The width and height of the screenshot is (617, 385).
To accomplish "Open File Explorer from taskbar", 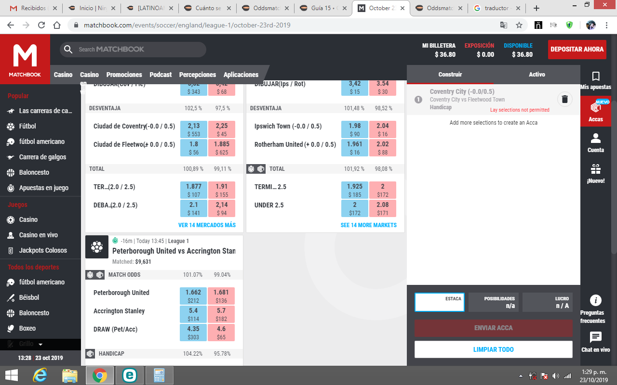I will click(x=70, y=375).
